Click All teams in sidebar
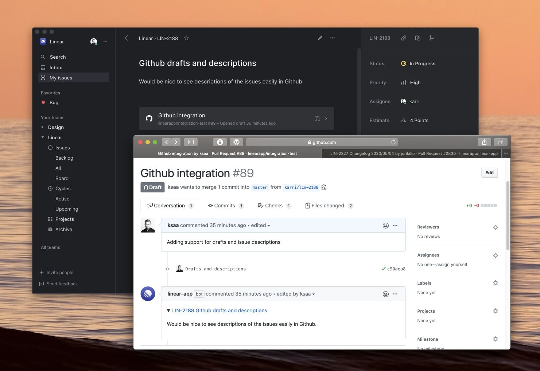The image size is (540, 371). (x=50, y=247)
